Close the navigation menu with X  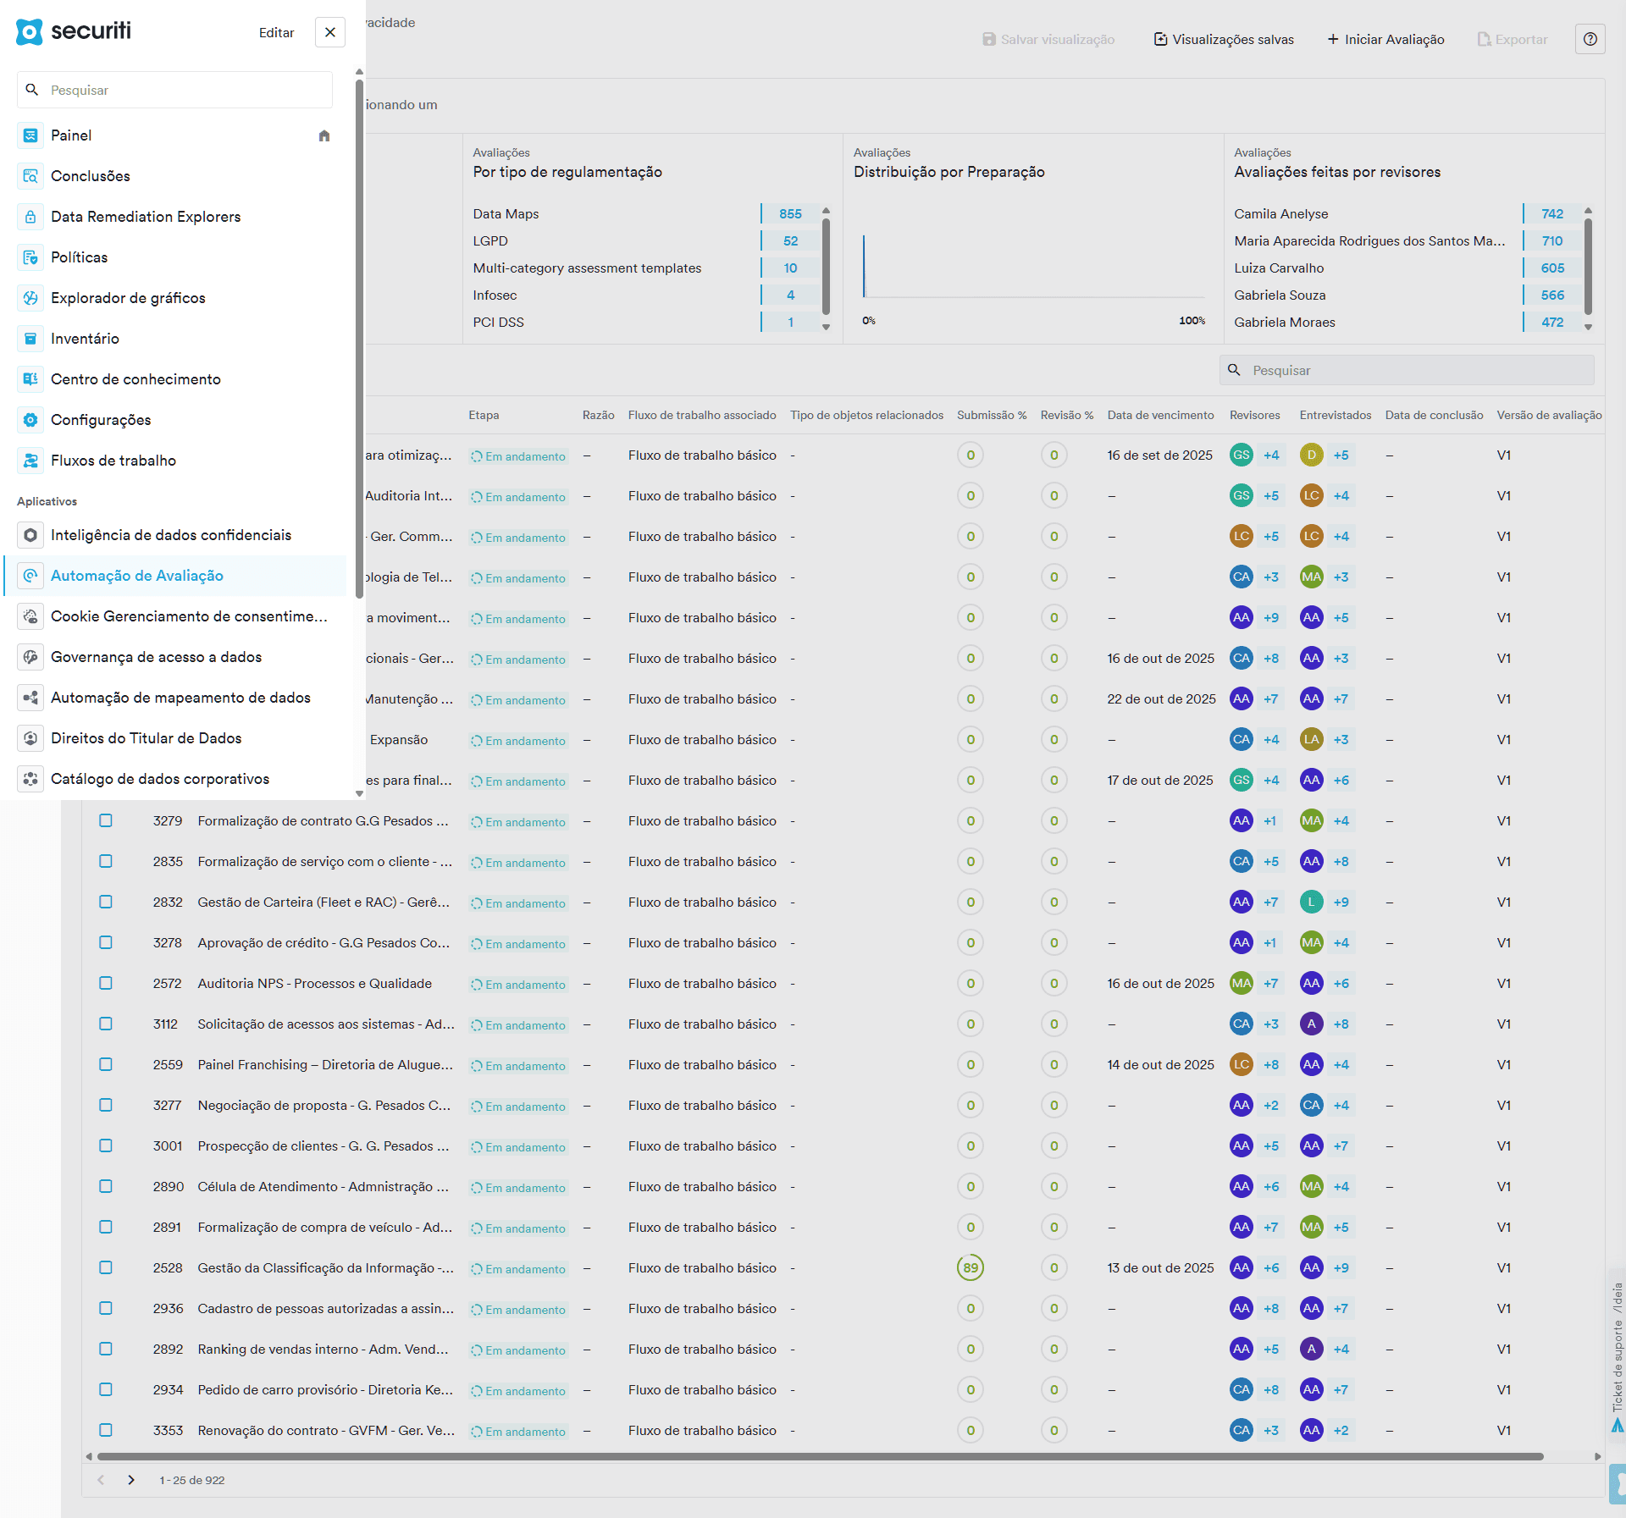tap(330, 32)
